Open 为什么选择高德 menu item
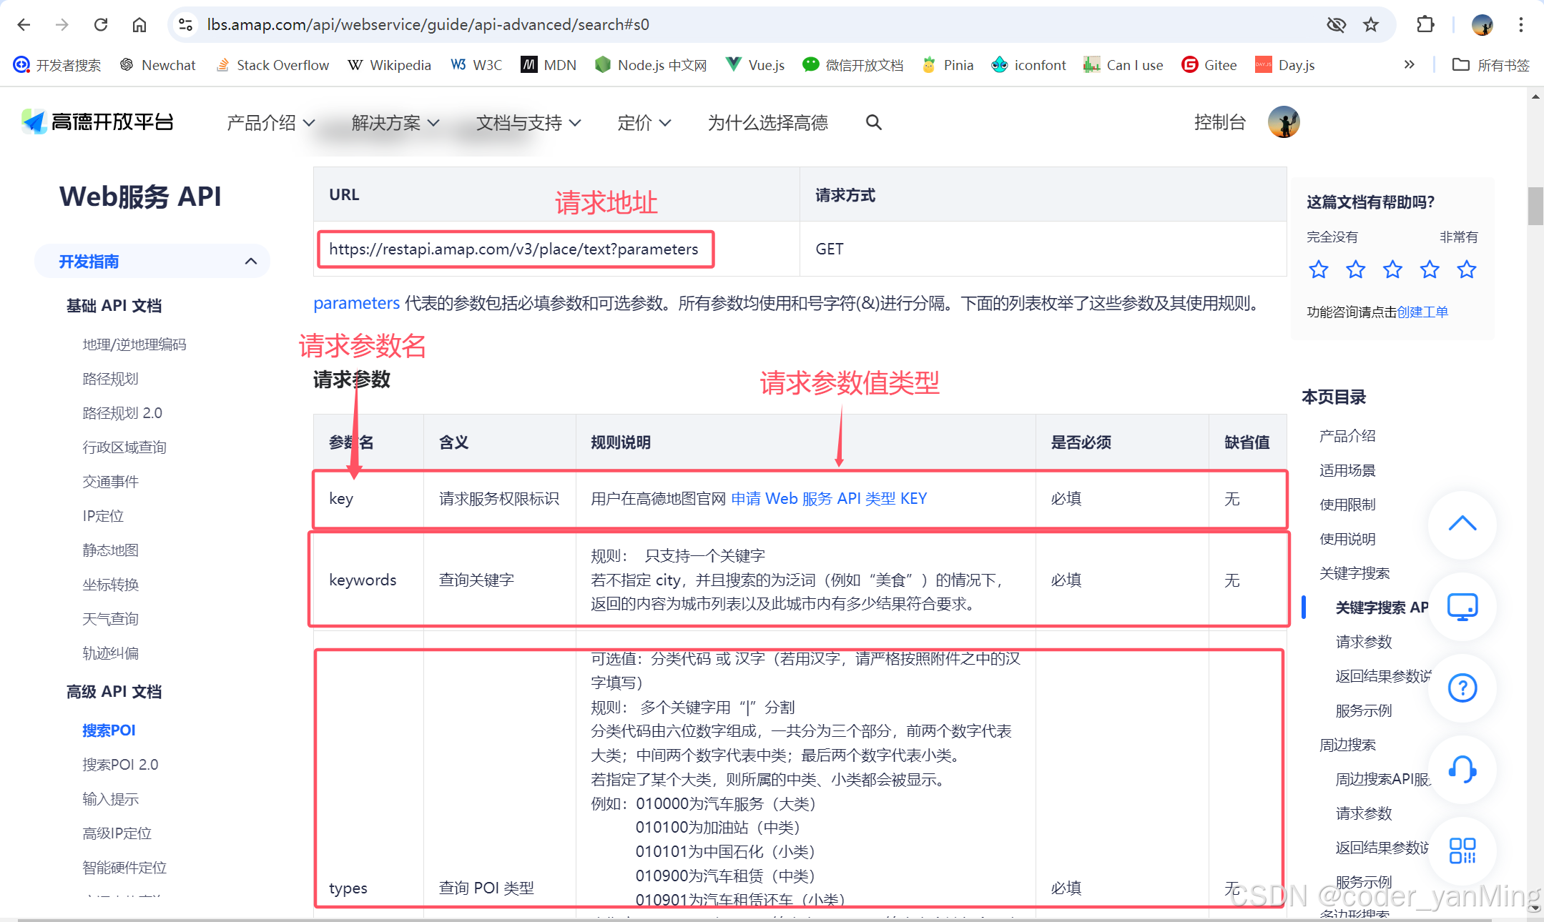 point(767,123)
